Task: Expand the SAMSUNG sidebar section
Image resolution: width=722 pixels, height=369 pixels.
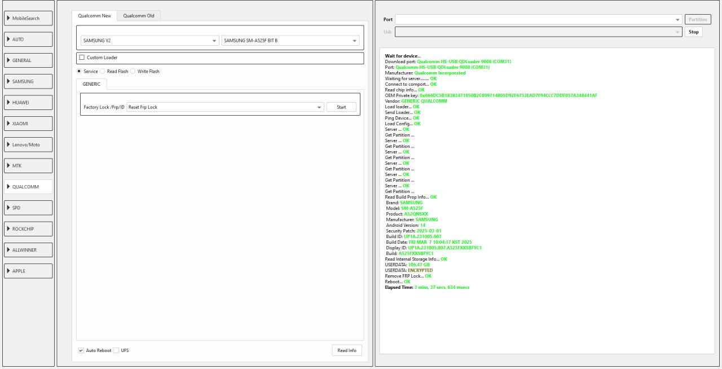Action: [28, 81]
